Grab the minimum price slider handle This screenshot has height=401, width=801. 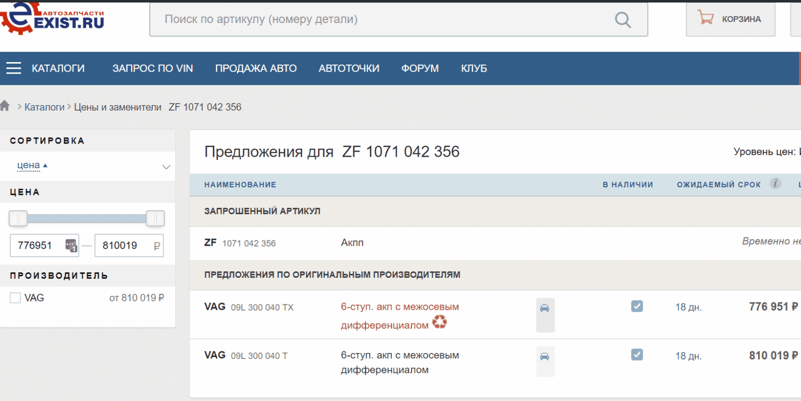[x=18, y=218]
